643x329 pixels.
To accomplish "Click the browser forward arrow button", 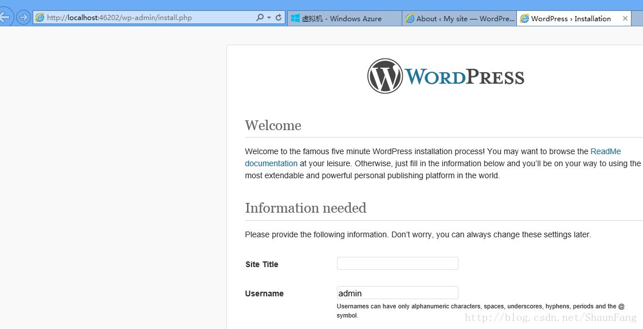I will [x=23, y=17].
